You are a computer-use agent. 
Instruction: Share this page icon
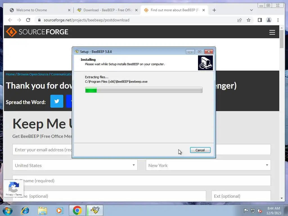coord(240,20)
